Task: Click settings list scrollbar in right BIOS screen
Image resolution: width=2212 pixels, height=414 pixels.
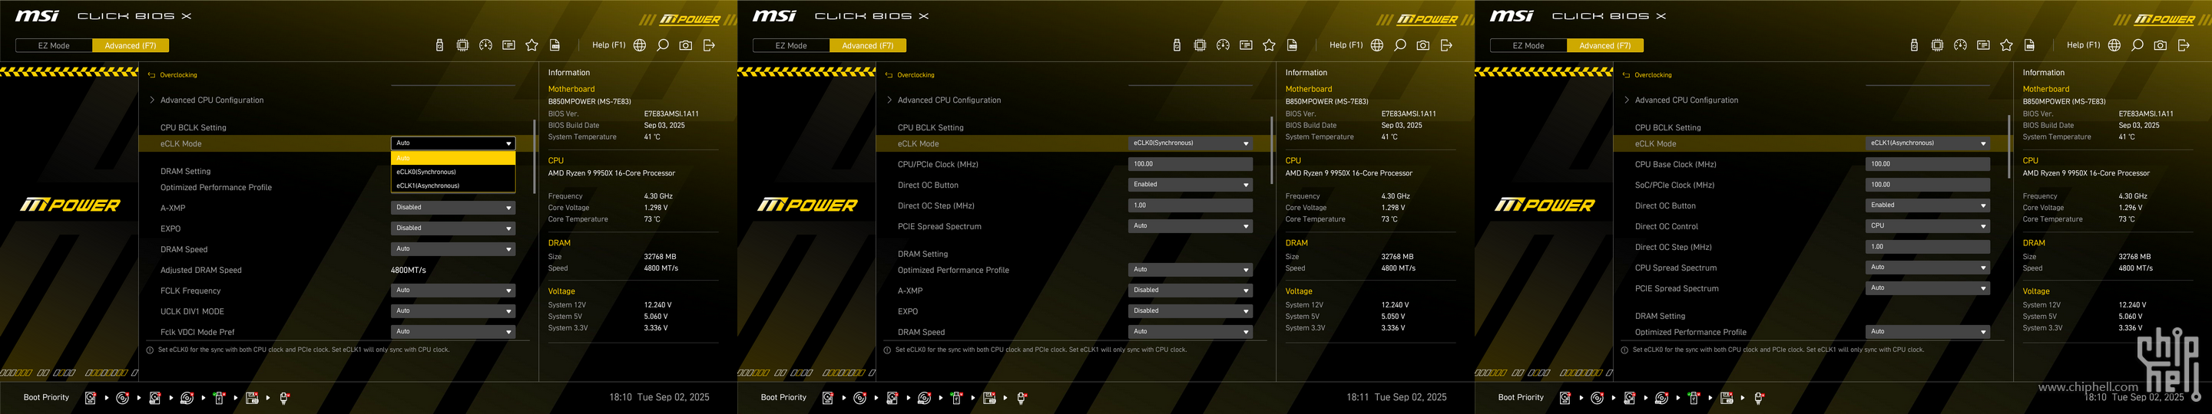Action: 2009,146
